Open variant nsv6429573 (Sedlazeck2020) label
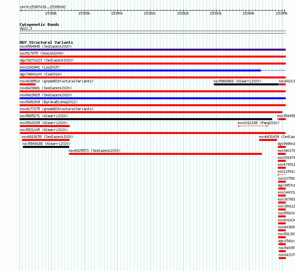The image size is (295, 271). point(94,151)
